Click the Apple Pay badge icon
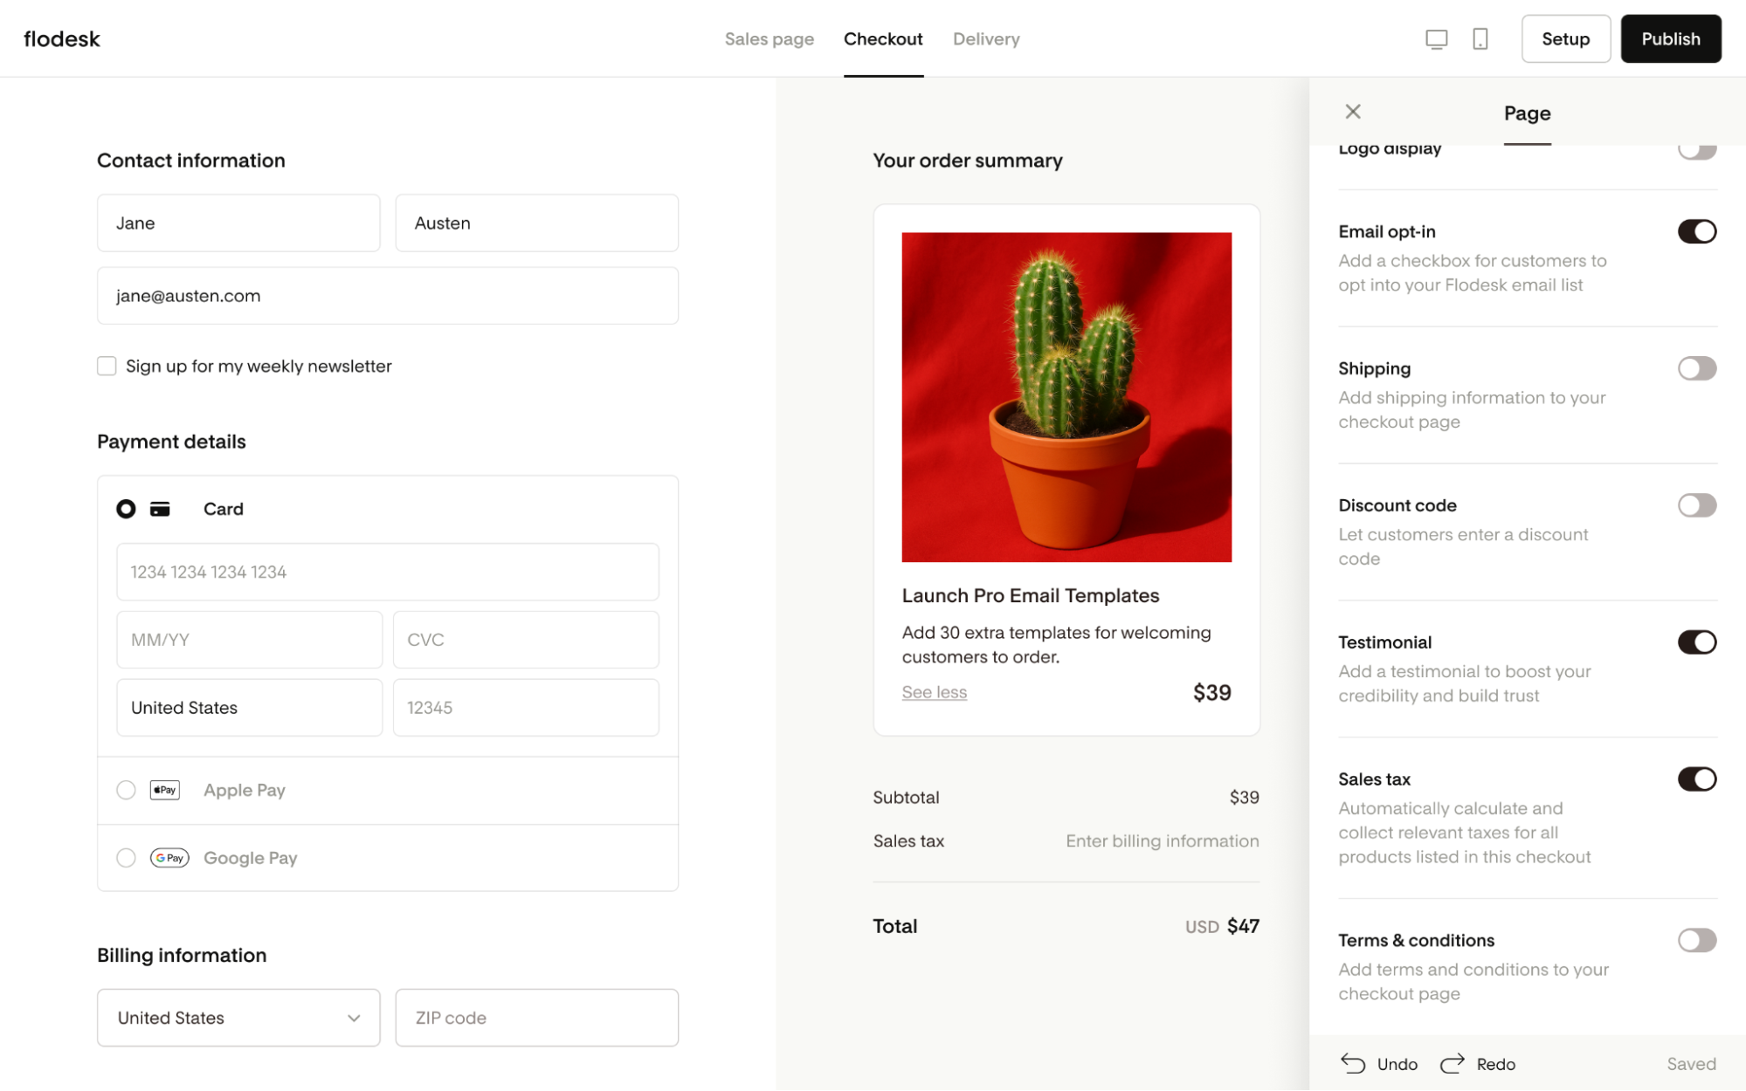1746x1091 pixels. [x=165, y=790]
